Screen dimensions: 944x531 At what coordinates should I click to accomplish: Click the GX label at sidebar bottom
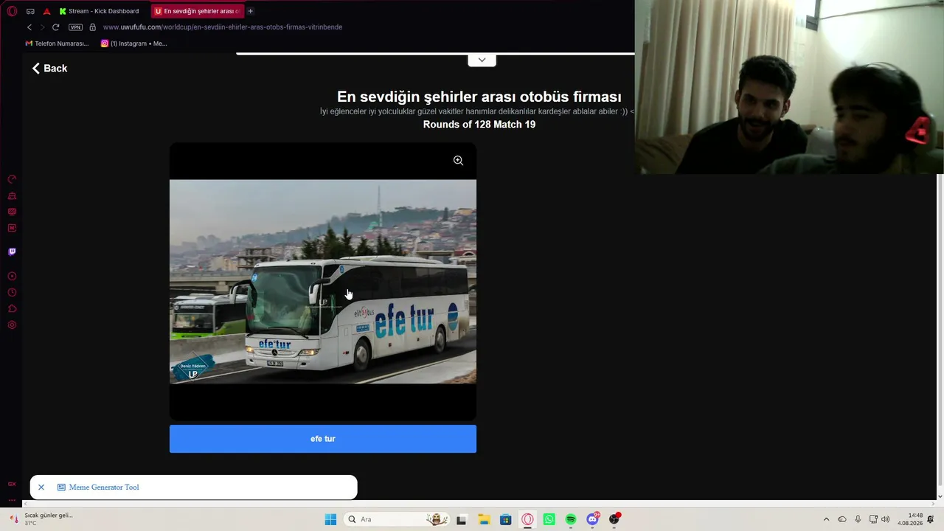(12, 484)
